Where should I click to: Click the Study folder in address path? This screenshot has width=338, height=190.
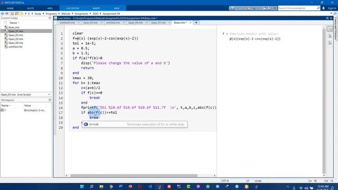point(37,14)
